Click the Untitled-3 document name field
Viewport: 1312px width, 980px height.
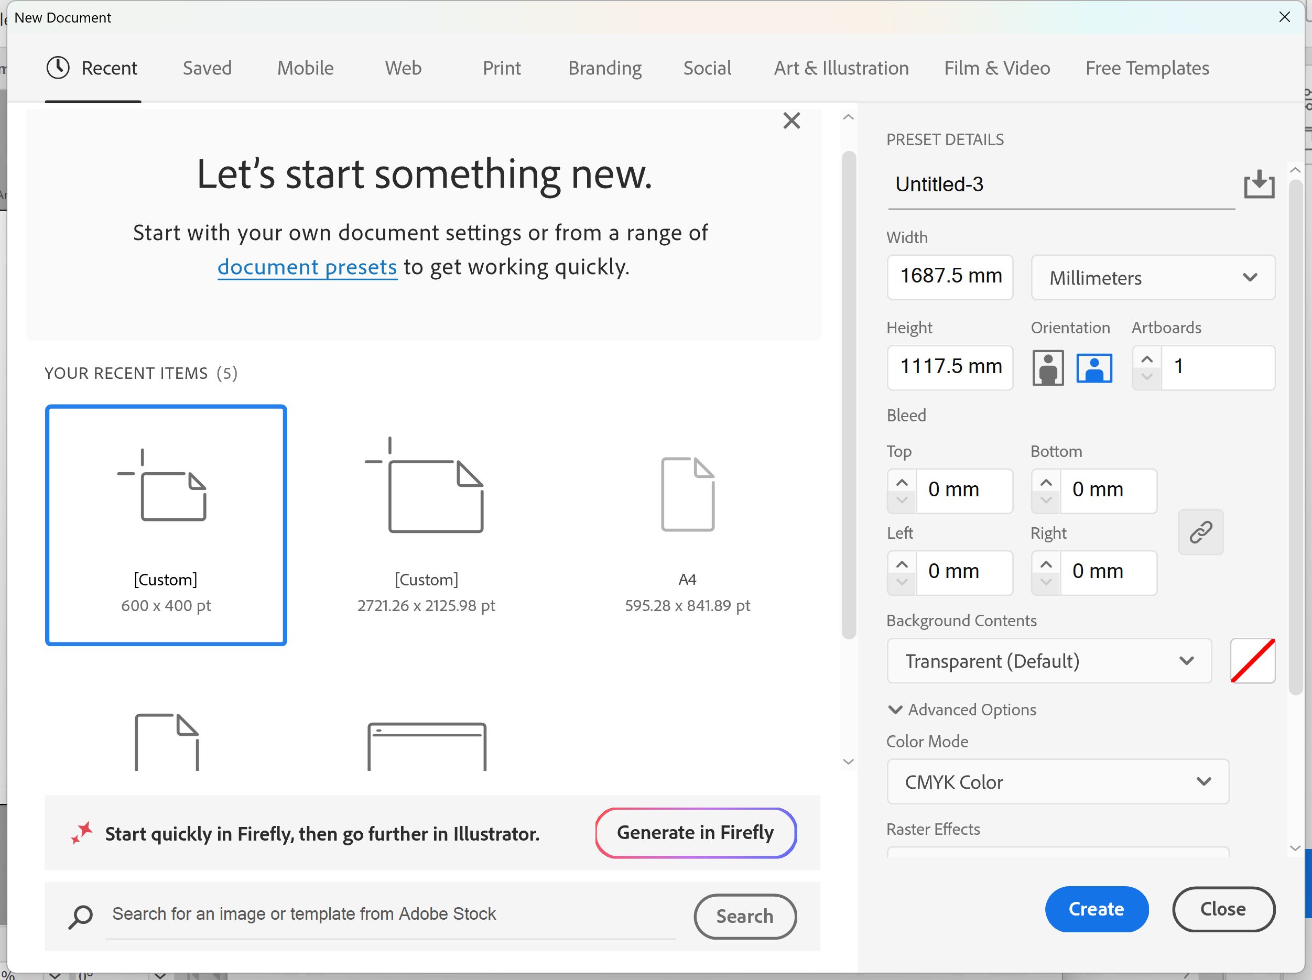coord(1061,184)
